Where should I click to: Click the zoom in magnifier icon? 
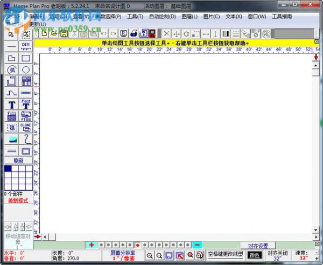coord(150,255)
